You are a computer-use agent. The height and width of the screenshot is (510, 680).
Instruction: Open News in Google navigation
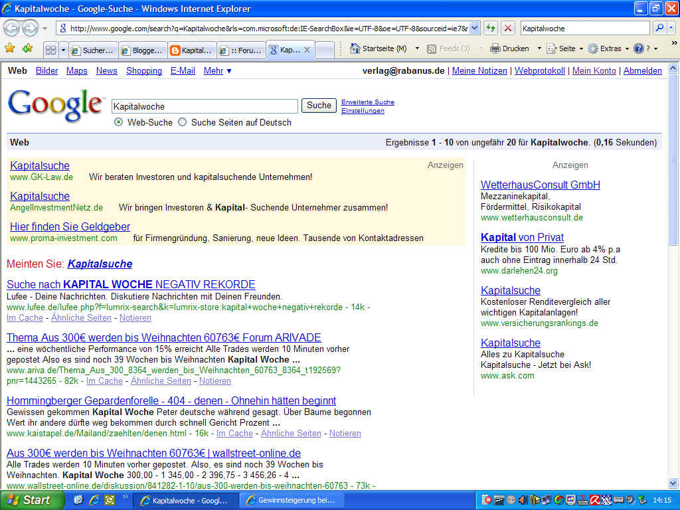pos(107,70)
